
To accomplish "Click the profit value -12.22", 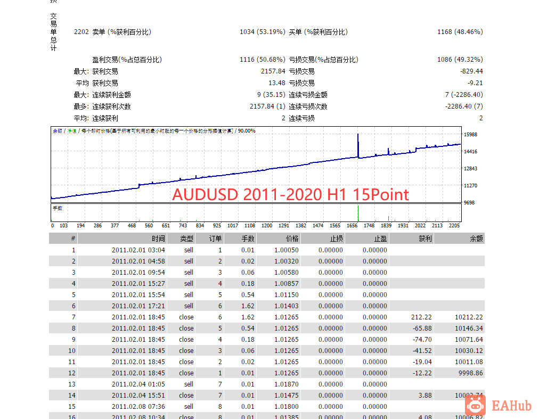I will (422, 373).
